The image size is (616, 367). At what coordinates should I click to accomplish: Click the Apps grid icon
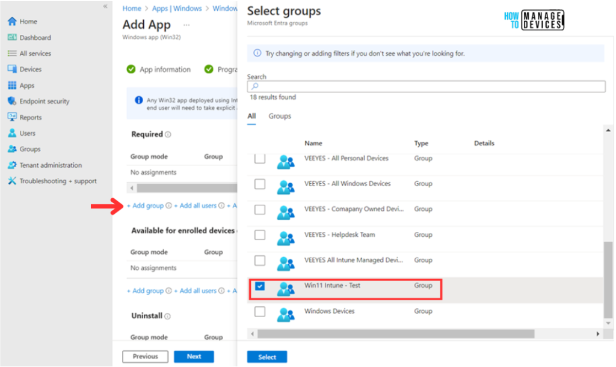point(12,85)
